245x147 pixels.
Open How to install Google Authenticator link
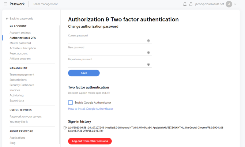click(91, 109)
